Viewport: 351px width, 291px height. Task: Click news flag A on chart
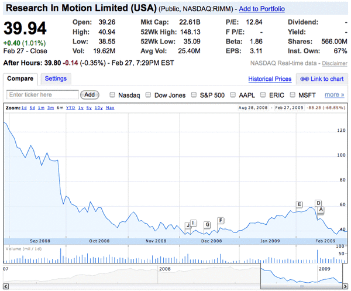321,210
